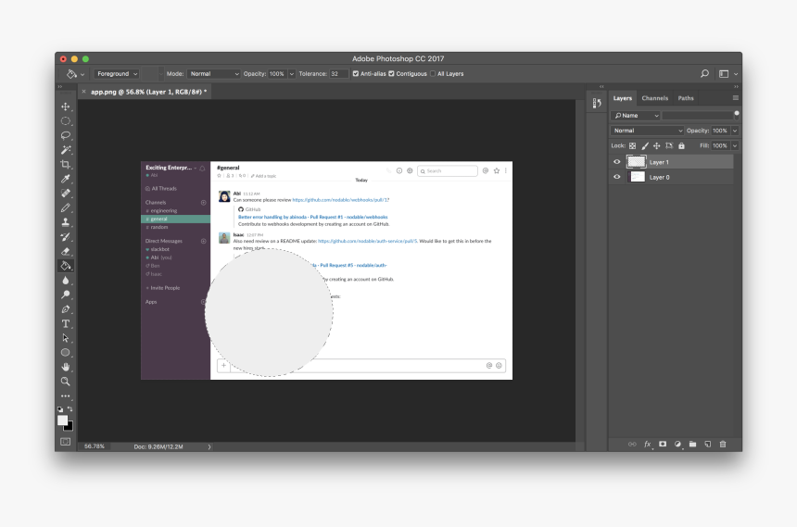Open the Paths tab

(x=685, y=98)
